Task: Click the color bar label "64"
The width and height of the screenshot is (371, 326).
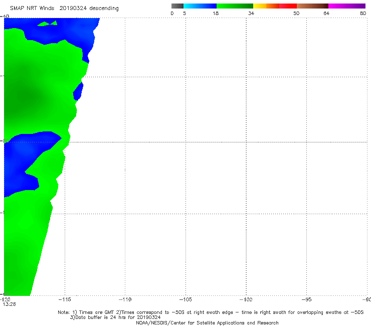Action: (x=326, y=13)
